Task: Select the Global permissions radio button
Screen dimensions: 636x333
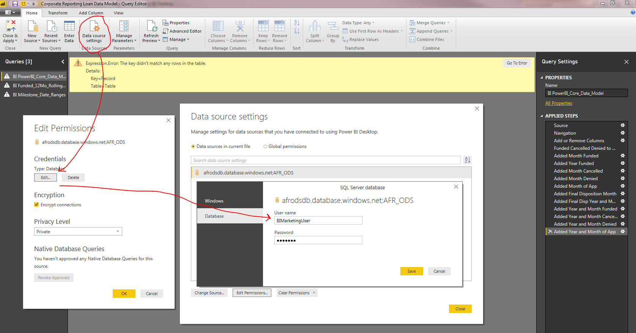Action: (x=265, y=146)
